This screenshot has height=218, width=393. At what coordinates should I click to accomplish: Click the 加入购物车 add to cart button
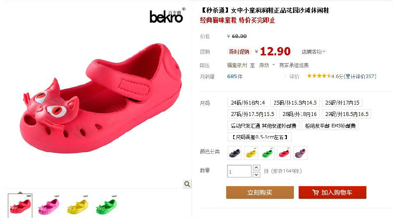pyautogui.click(x=332, y=192)
